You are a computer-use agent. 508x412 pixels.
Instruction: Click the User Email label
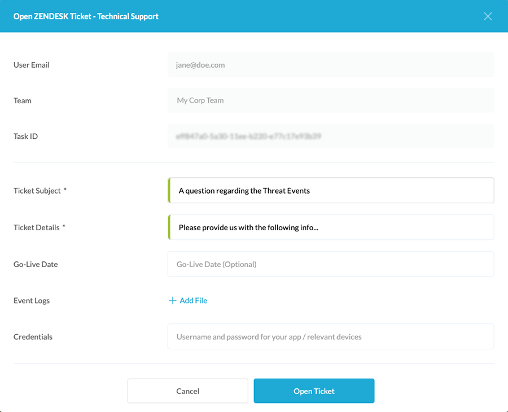click(32, 65)
